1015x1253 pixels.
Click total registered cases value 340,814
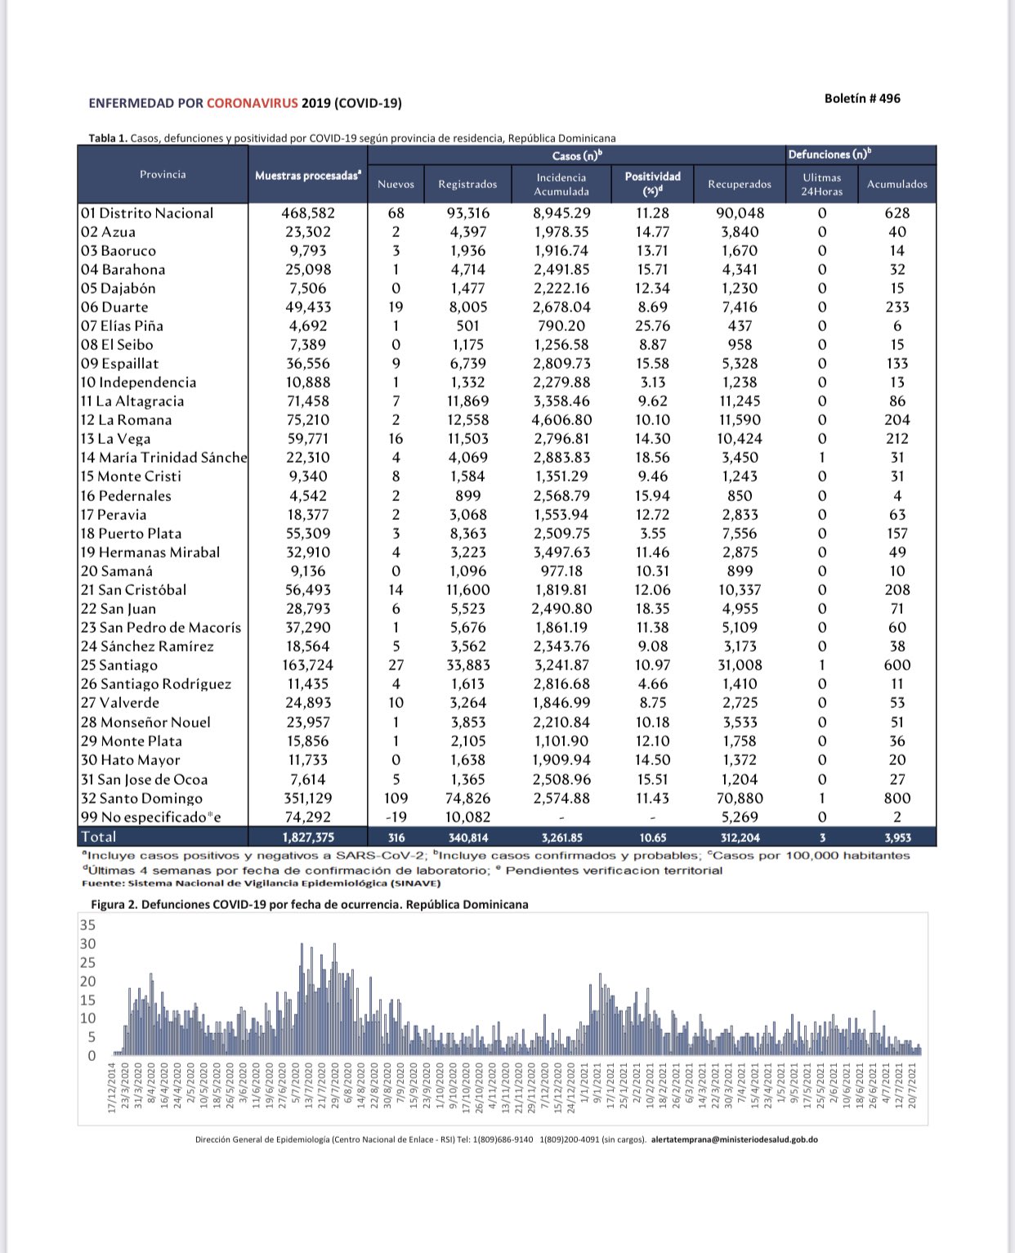pyautogui.click(x=468, y=838)
